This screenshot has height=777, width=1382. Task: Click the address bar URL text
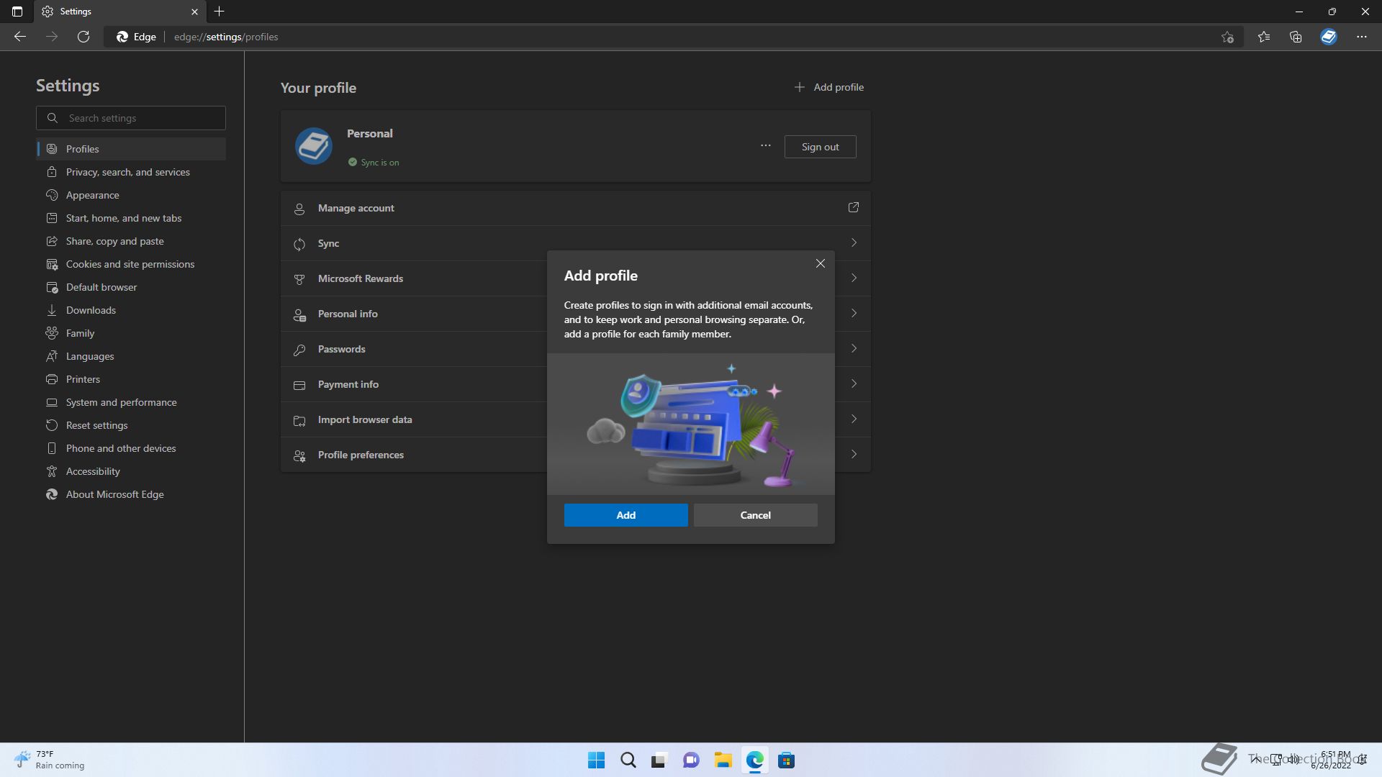click(x=226, y=37)
